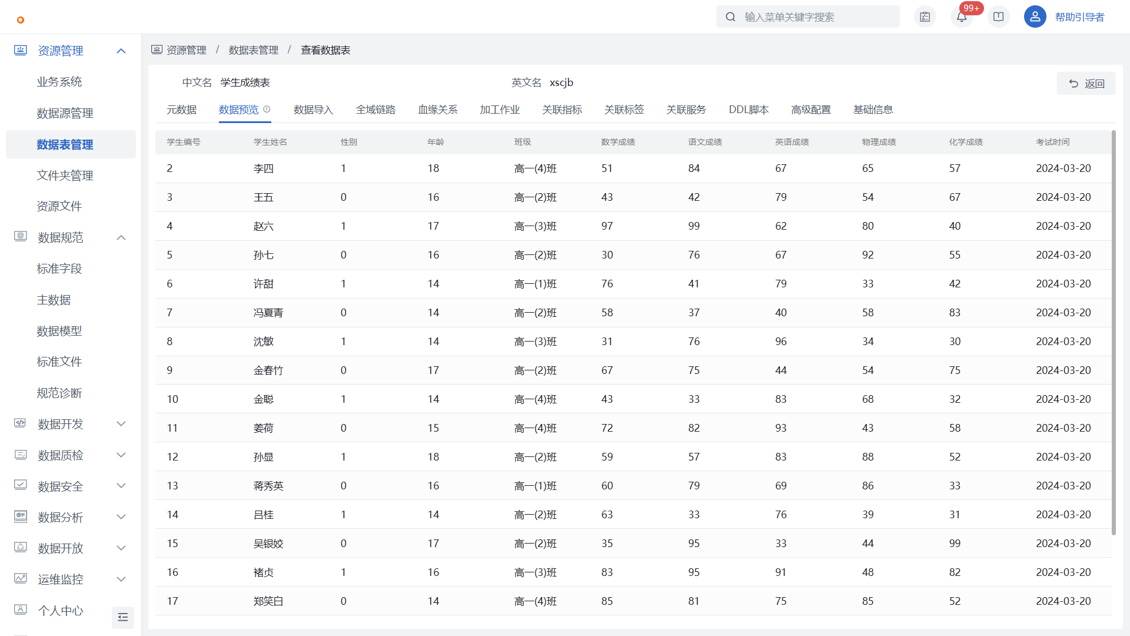Image resolution: width=1130 pixels, height=636 pixels.
Task: Click the 返回 button
Action: [1086, 84]
